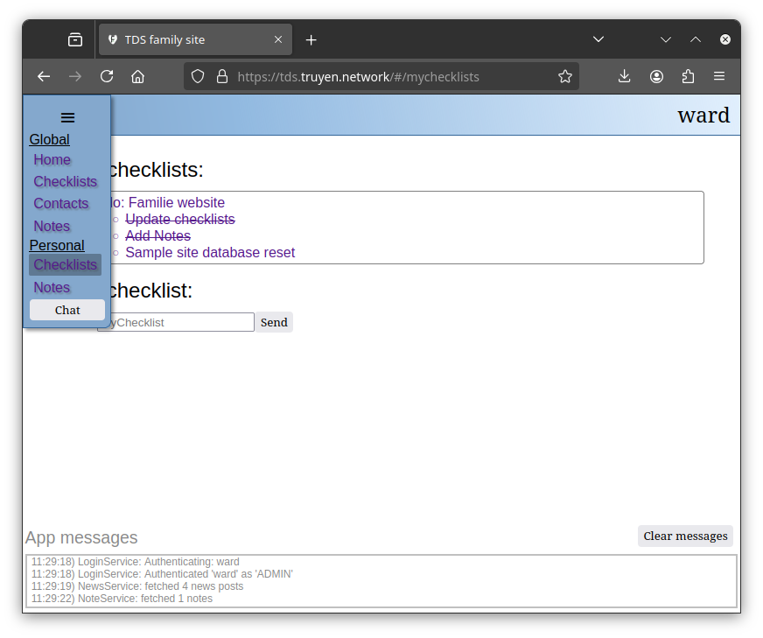
Task: Reload the current page
Action: (107, 76)
